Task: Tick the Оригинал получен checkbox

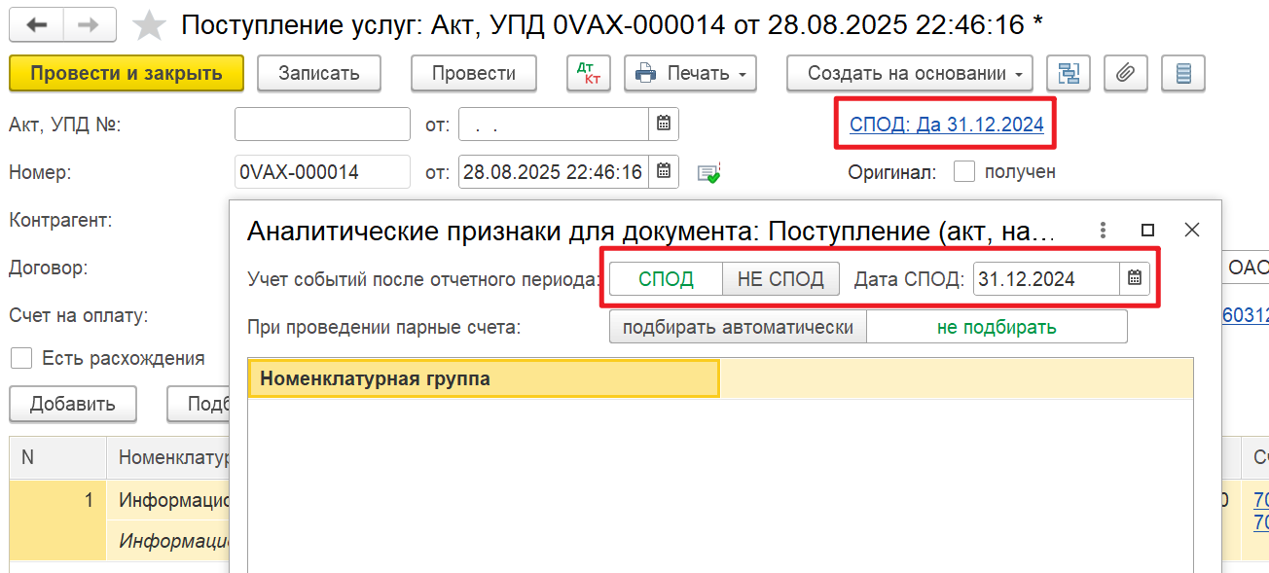Action: point(963,172)
